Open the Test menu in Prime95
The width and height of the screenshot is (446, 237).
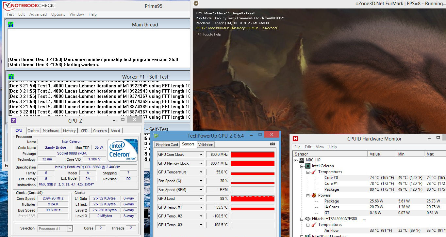10,14
